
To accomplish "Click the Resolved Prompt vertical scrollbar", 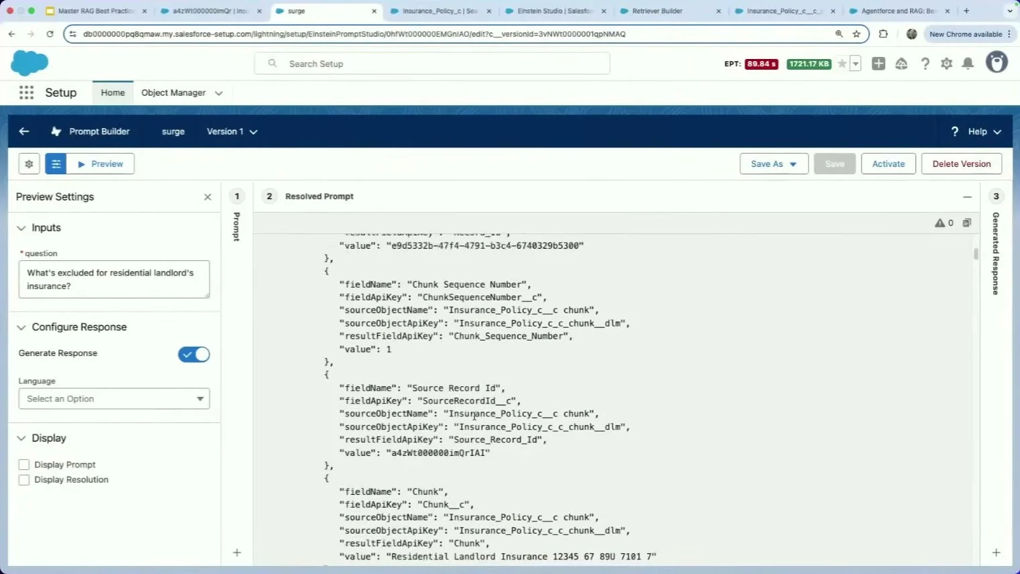I will tap(976, 253).
